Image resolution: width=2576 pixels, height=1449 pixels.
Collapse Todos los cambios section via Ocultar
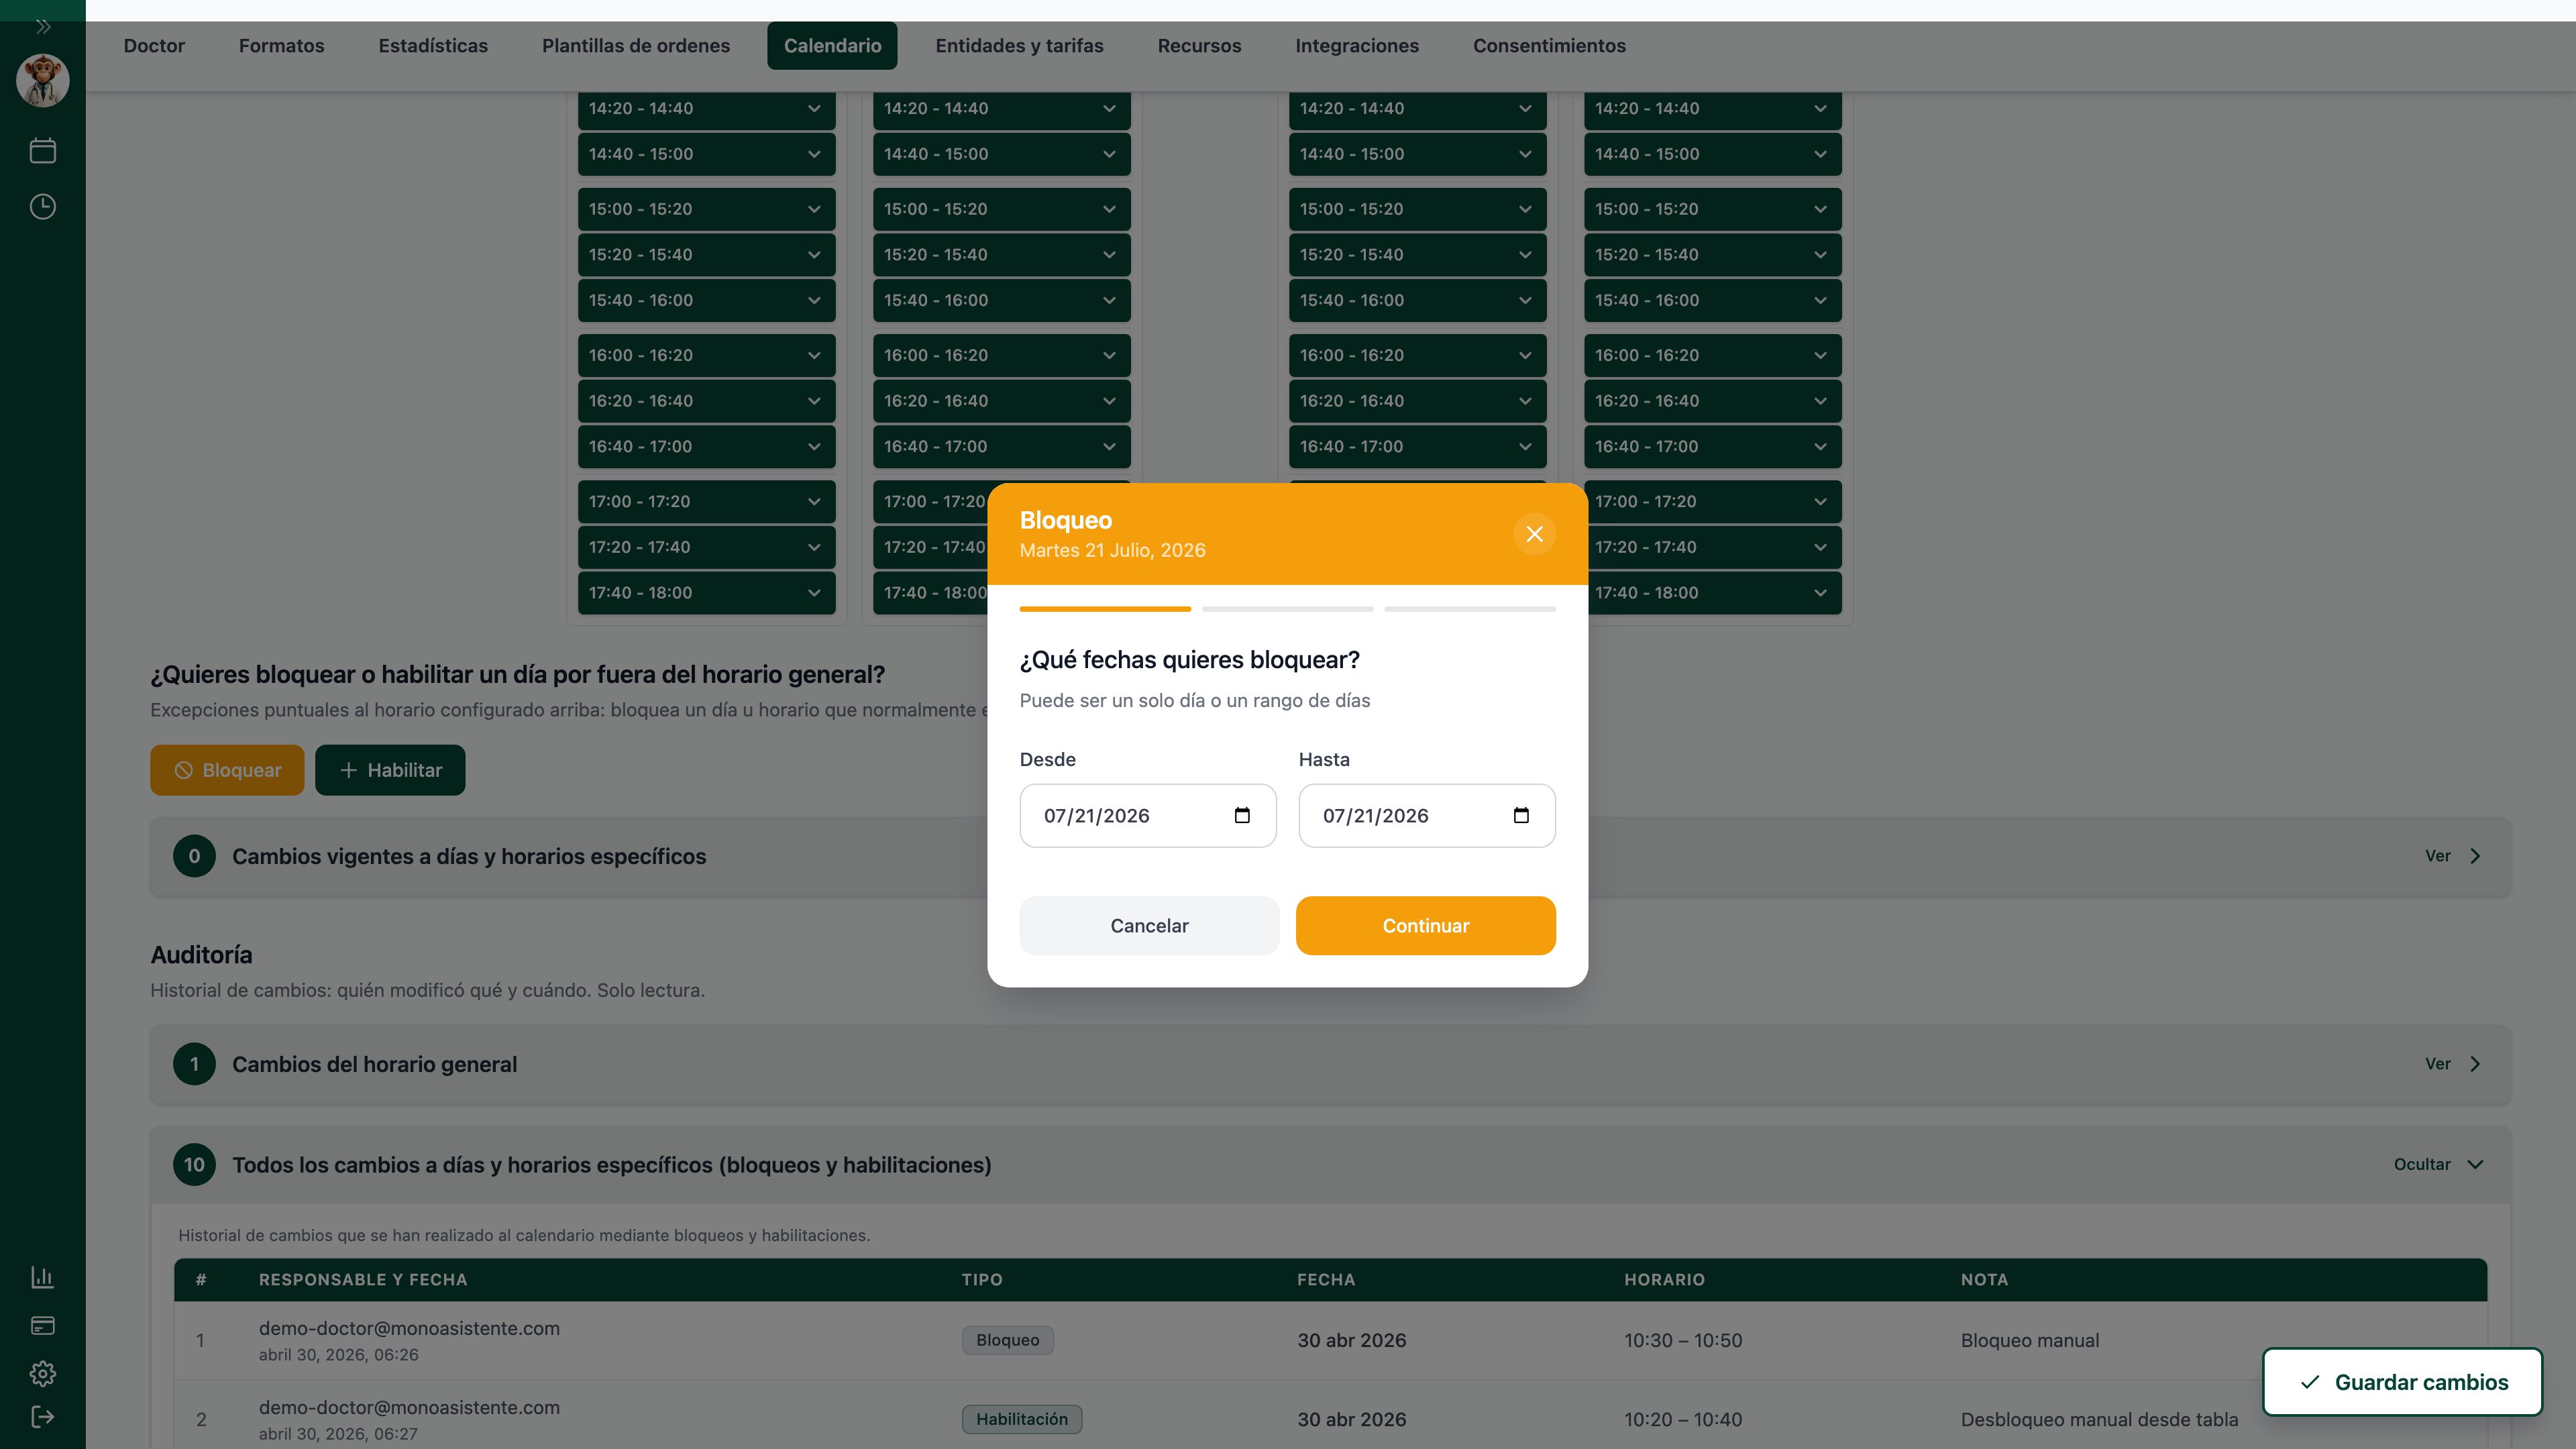click(x=2438, y=1164)
